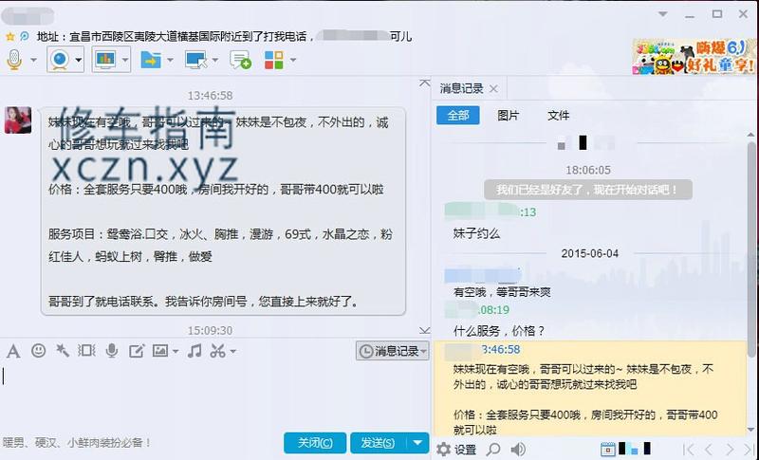Click the music note share icon
The image size is (759, 460).
[x=194, y=351]
